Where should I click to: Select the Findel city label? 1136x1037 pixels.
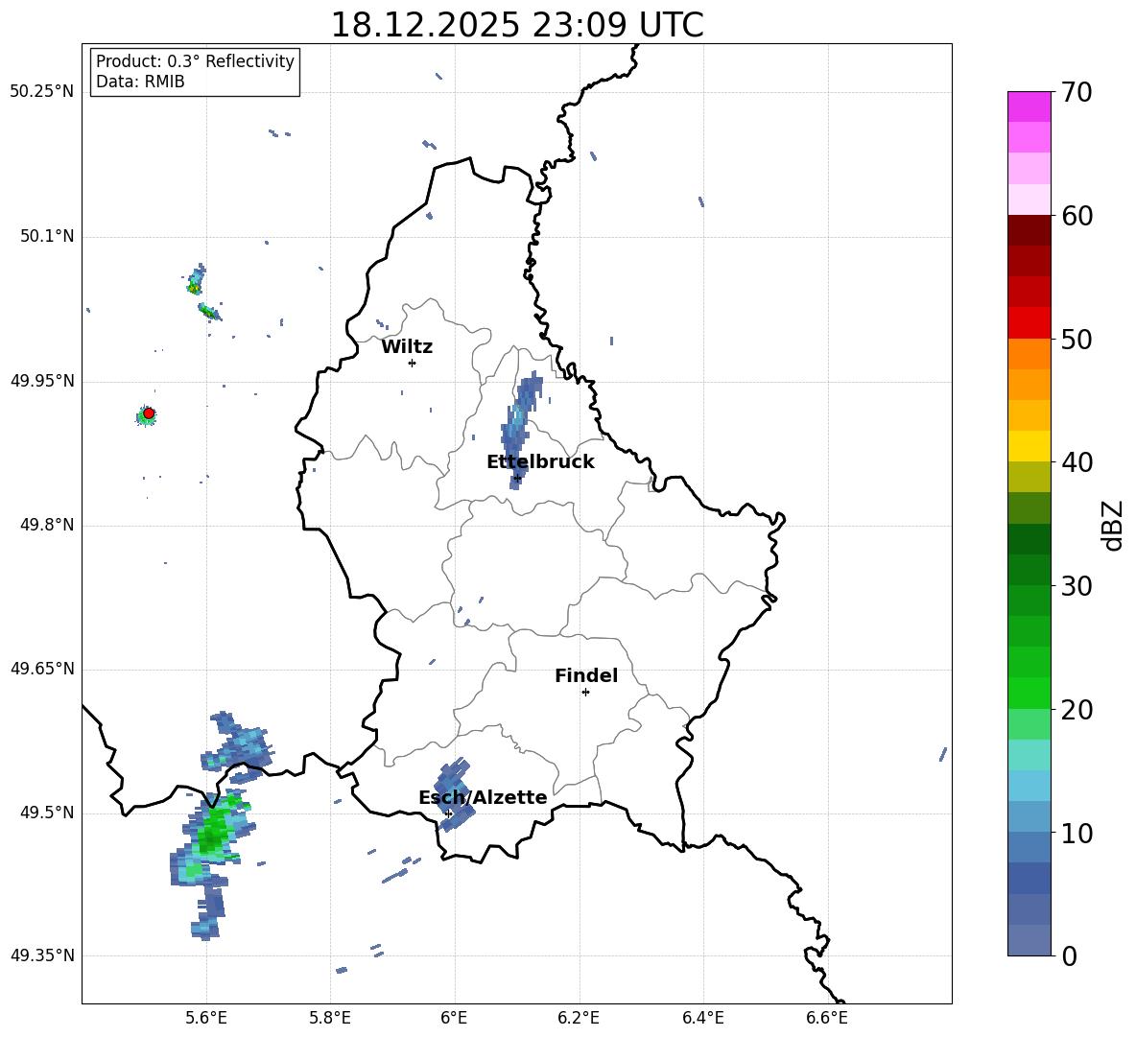586,675
